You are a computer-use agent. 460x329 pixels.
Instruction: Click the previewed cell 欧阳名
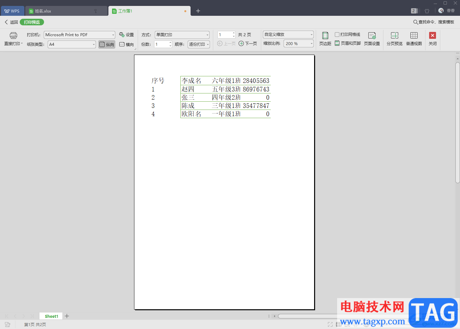[191, 114]
